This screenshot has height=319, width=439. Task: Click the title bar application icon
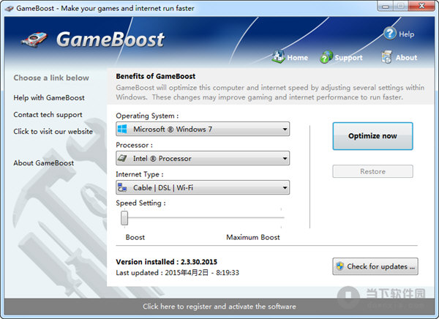pyautogui.click(x=10, y=8)
